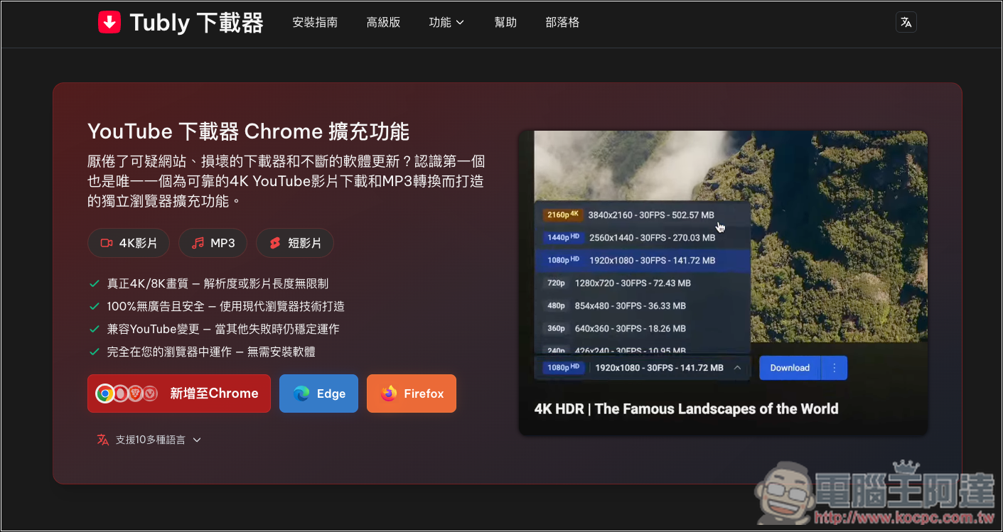The image size is (1003, 532).
Task: Click the video camera icon beside 4K影片
Action: (107, 243)
